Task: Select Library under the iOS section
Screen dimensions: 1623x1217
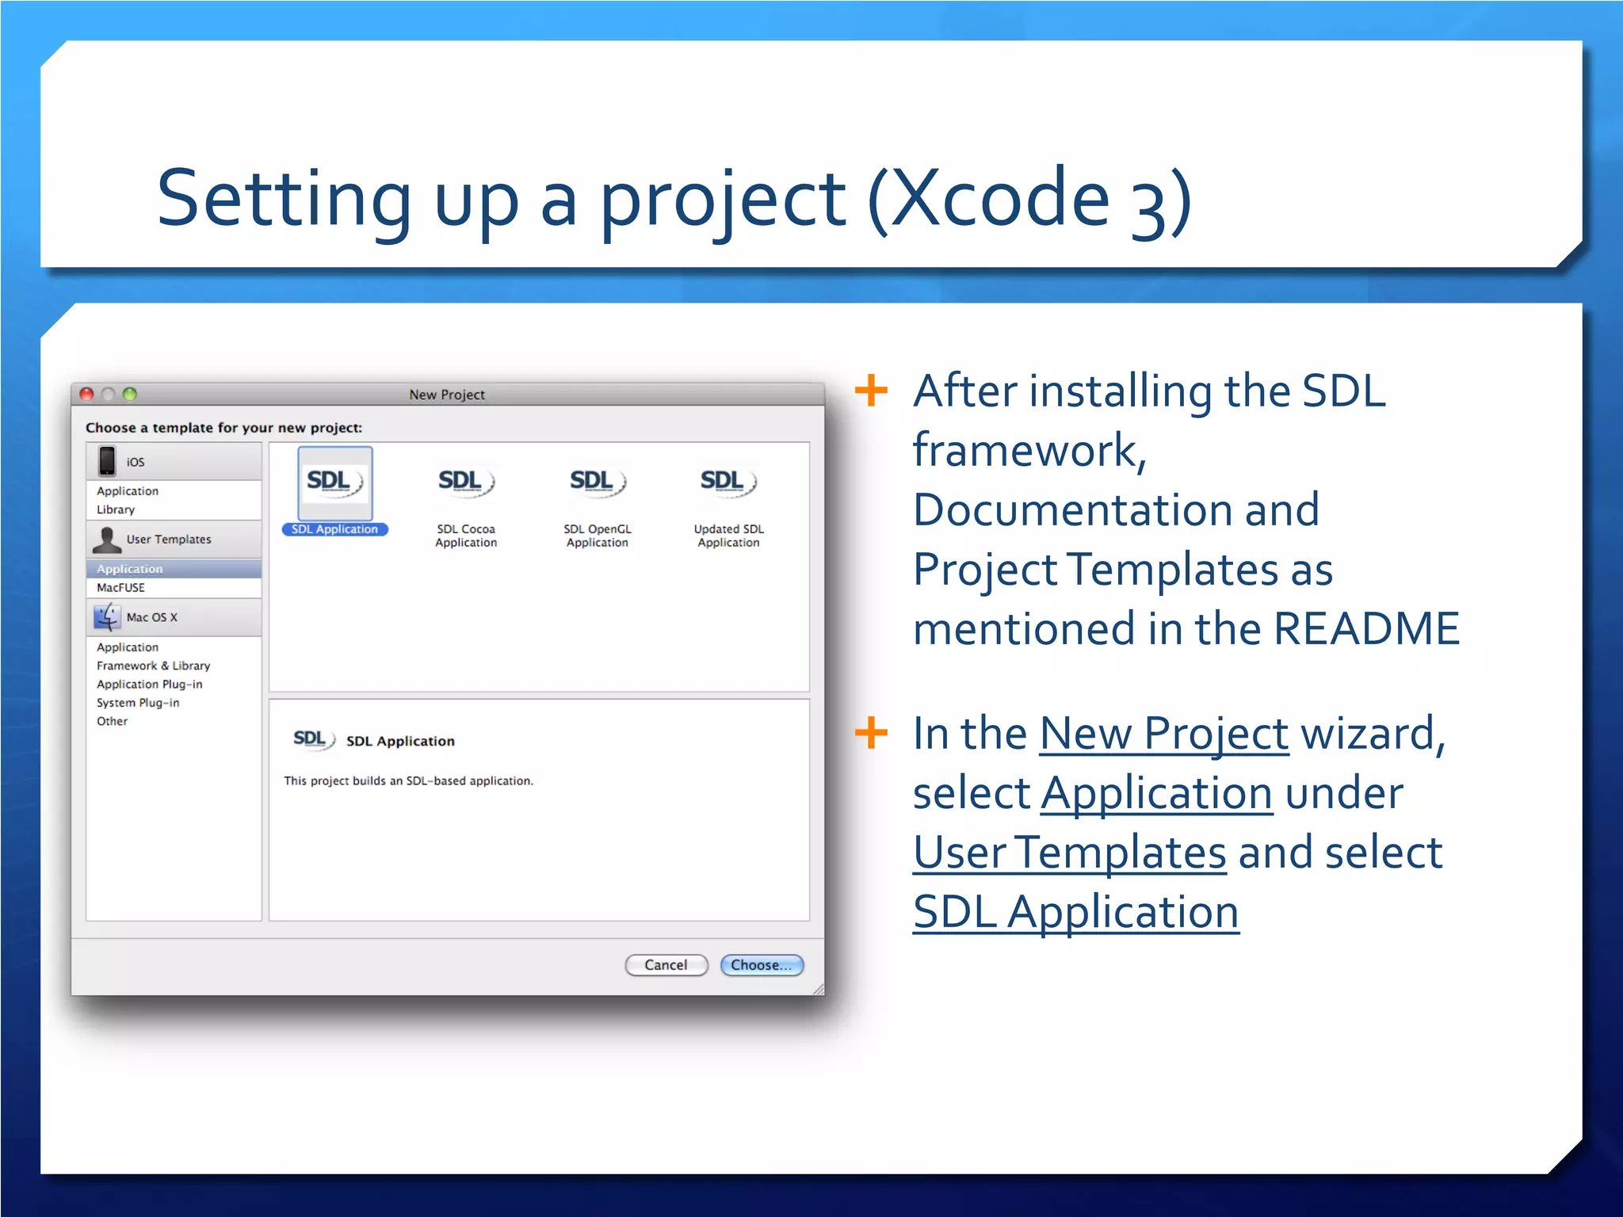Action: coord(116,509)
